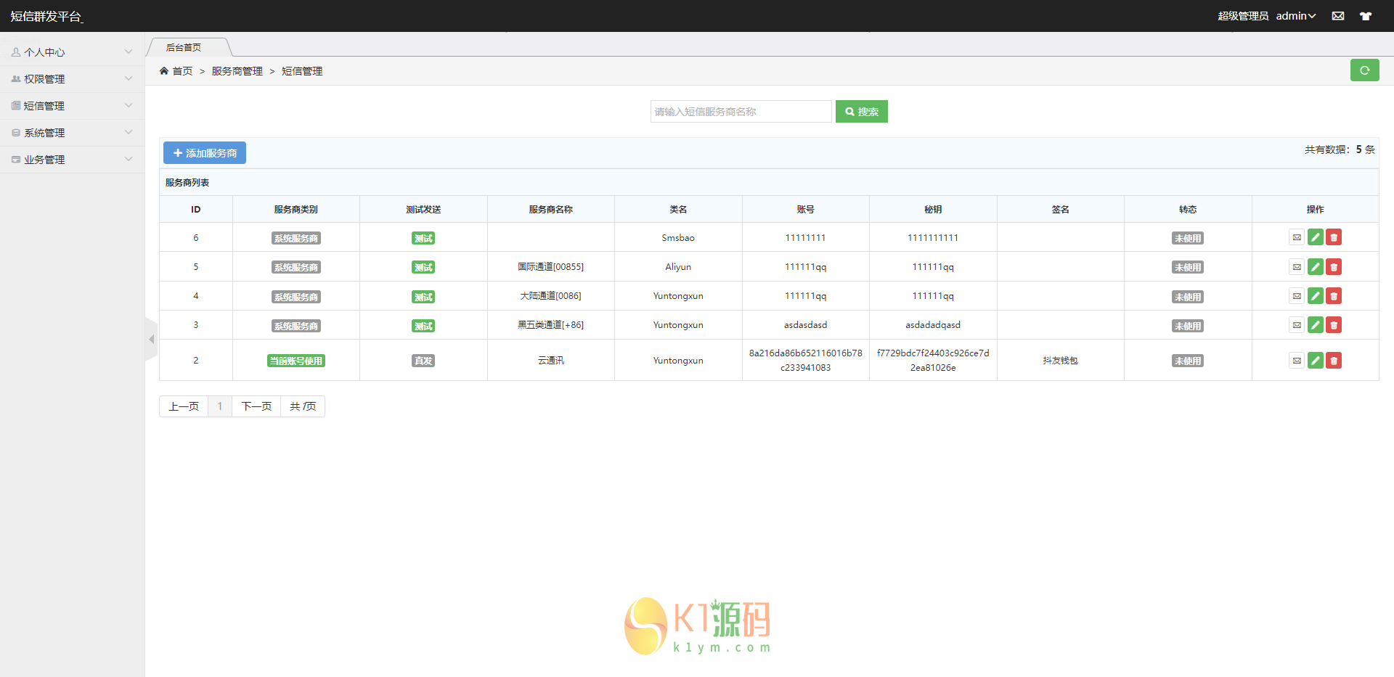This screenshot has width=1394, height=677.
Task: Click the 首页 breadcrumb link
Action: pyautogui.click(x=182, y=71)
